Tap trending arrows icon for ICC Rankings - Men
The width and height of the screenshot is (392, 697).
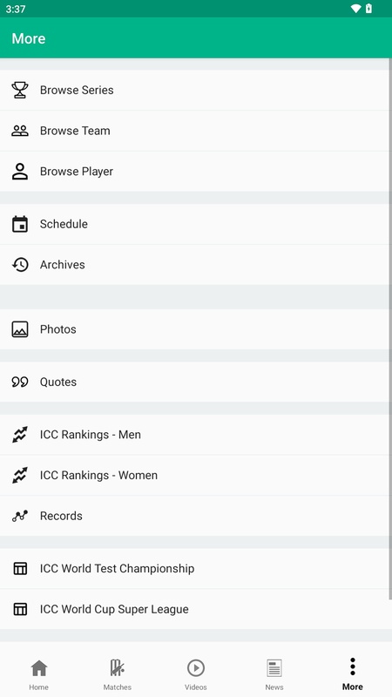point(20,435)
